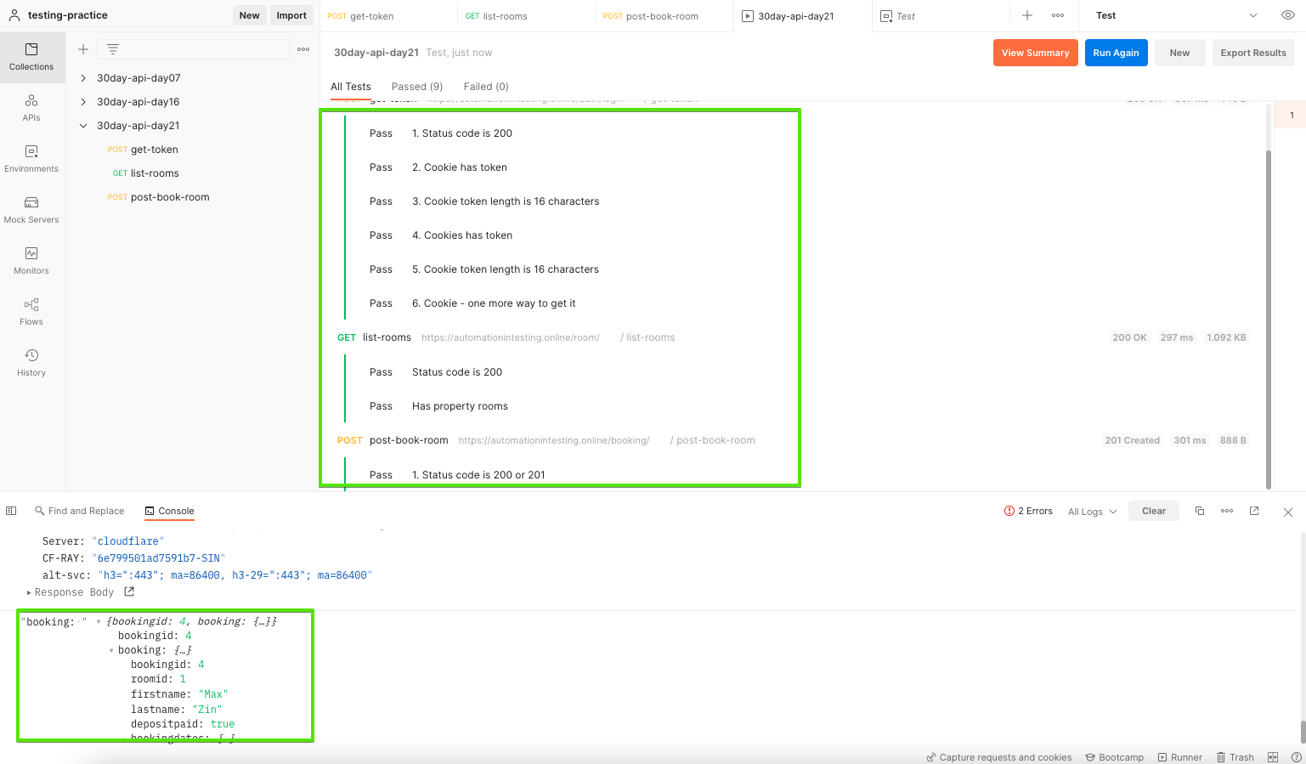Open Bootcamp from the status bar

coord(1114,757)
